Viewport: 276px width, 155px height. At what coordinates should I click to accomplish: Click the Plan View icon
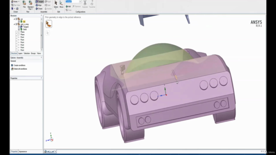pos(13,5)
